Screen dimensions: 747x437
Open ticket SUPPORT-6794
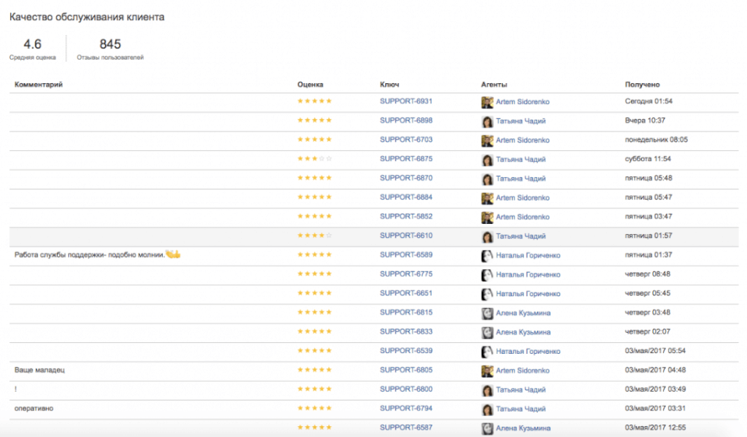[x=405, y=408]
